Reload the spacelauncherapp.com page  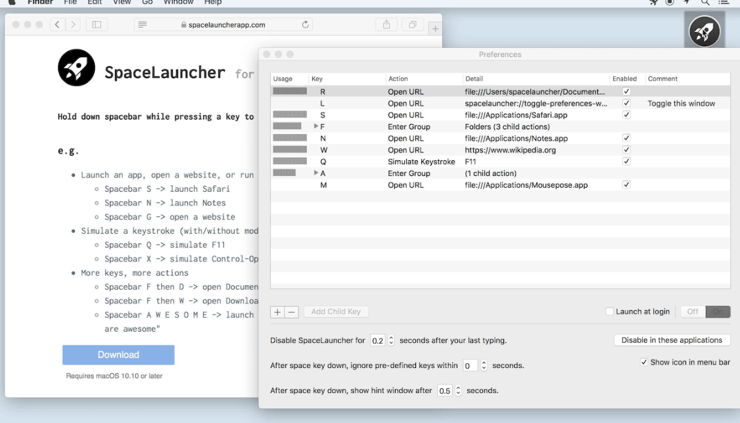coord(306,24)
